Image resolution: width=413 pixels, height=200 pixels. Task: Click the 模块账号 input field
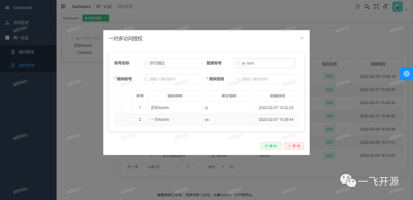pos(172,79)
